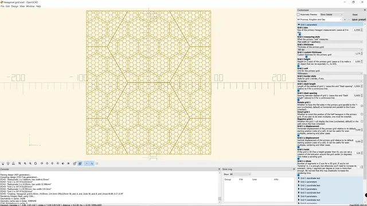Close the Console panel
The width and height of the screenshot is (367, 206).
pyautogui.click(x=219, y=169)
